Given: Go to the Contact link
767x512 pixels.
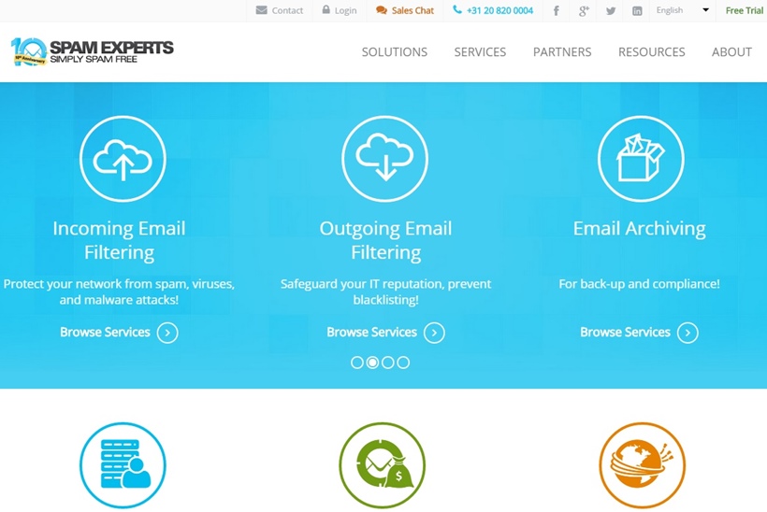Looking at the screenshot, I should tap(287, 10).
